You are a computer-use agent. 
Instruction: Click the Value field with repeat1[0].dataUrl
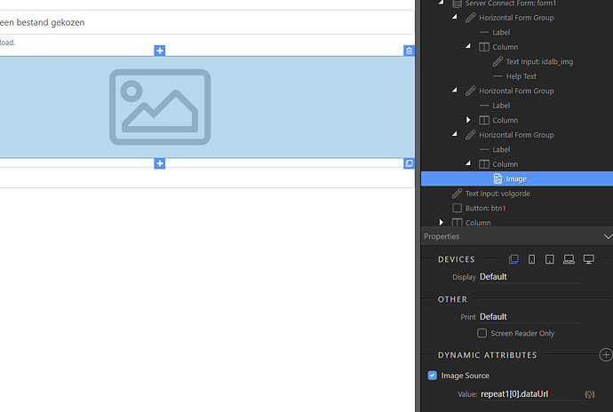pyautogui.click(x=530, y=394)
